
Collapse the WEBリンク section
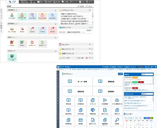coord(55,51)
